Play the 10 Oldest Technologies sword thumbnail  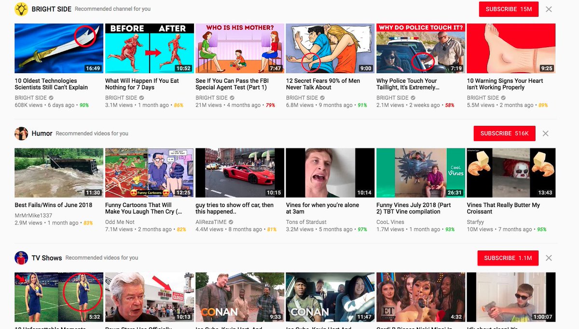[59, 48]
